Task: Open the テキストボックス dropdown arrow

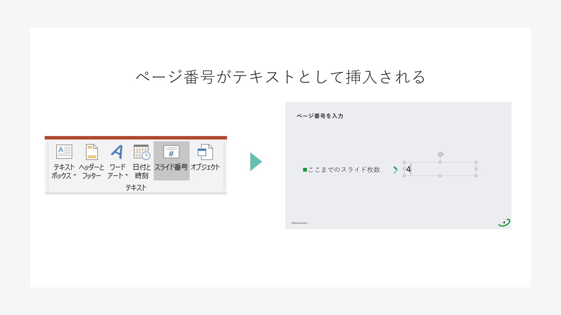Action: [x=75, y=176]
